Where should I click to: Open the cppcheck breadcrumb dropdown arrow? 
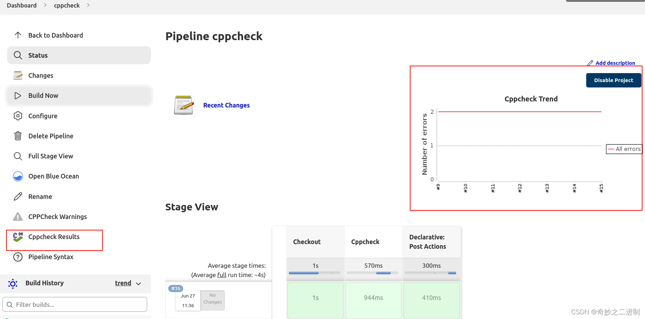coord(88,5)
